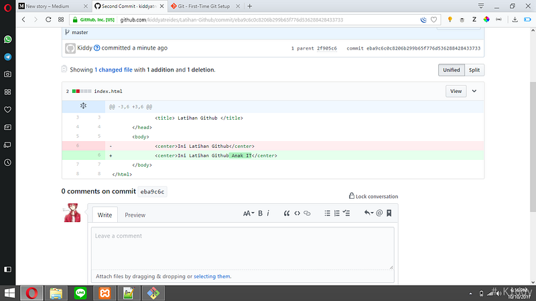Viewport: 536px width, 301px height.
Task: Open the Z extension icon
Action: [474, 20]
